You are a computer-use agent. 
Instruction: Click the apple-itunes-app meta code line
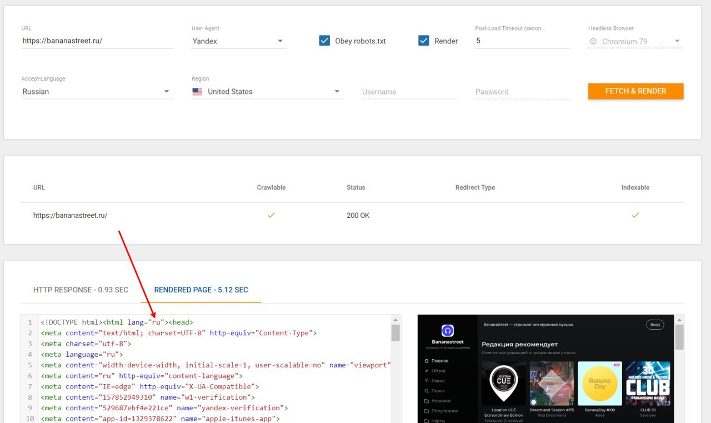[x=160, y=419]
